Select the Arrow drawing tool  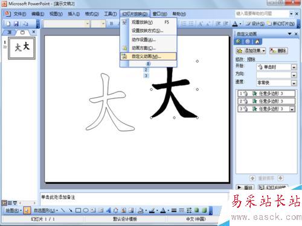coord(71,210)
